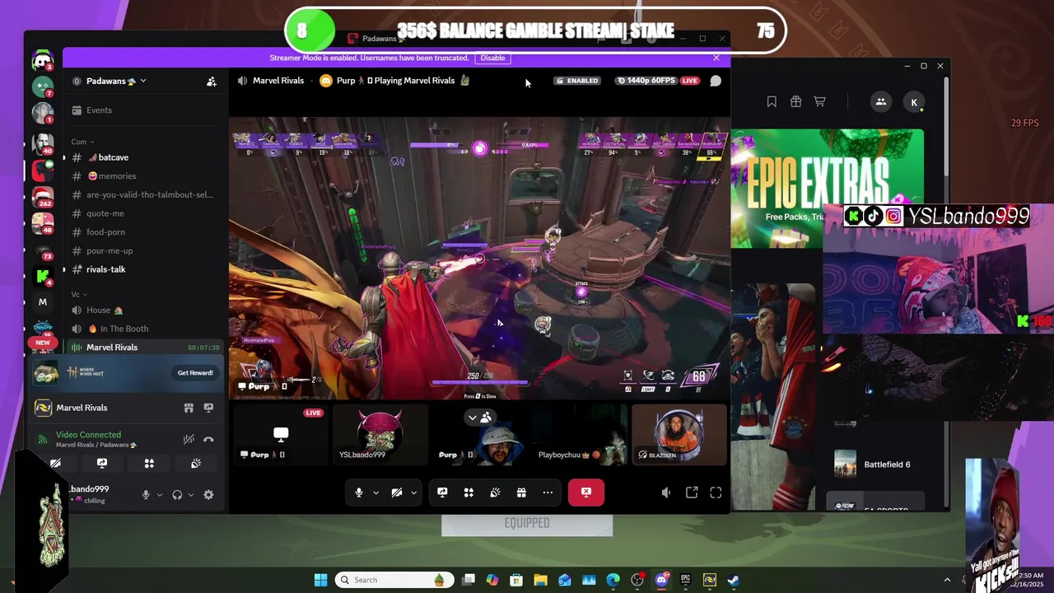Click activities icon beside Marvel Rivals panel
This screenshot has width=1054, height=593.
pyautogui.click(x=189, y=408)
